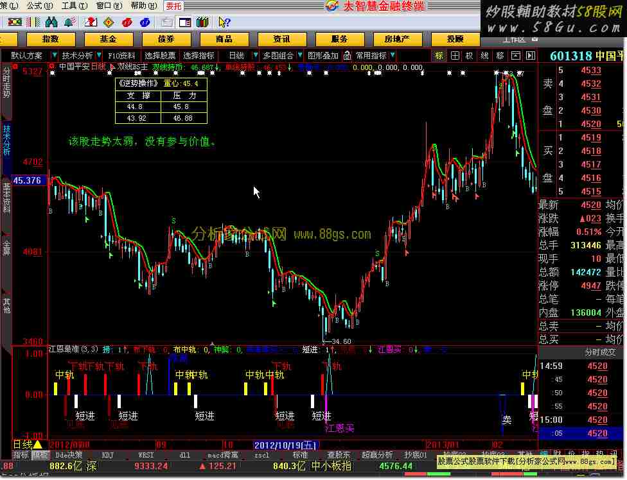Switch to the 超赢分析 indicator tab
The width and height of the screenshot is (627, 480).
[x=377, y=454]
